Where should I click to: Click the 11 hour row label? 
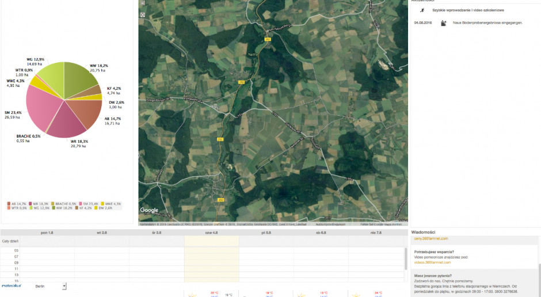[16, 269]
